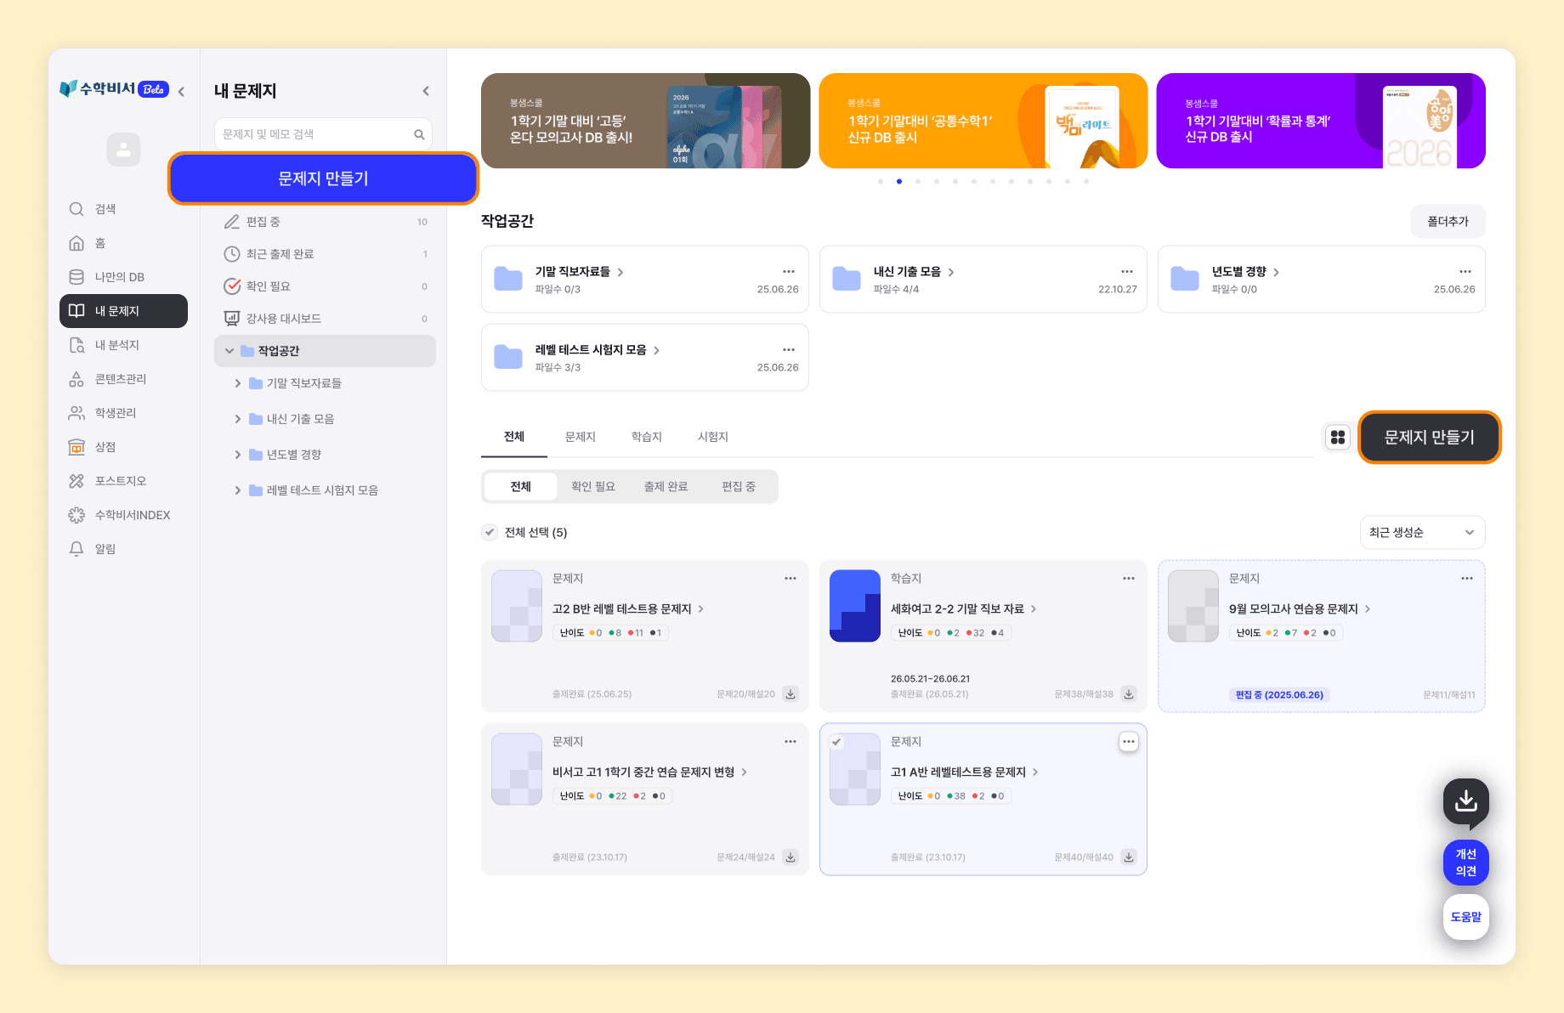
Task: Switch to the 학습지 tab
Action: click(646, 437)
